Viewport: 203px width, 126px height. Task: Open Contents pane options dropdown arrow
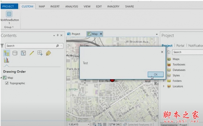54,36
